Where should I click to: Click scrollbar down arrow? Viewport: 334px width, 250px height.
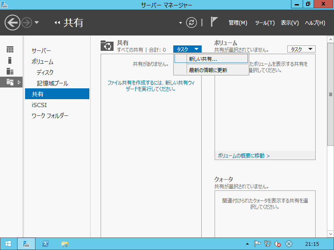330,234
